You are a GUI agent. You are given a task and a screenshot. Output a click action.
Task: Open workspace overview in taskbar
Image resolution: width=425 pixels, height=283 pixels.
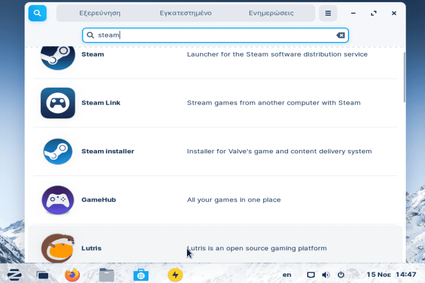click(42, 275)
